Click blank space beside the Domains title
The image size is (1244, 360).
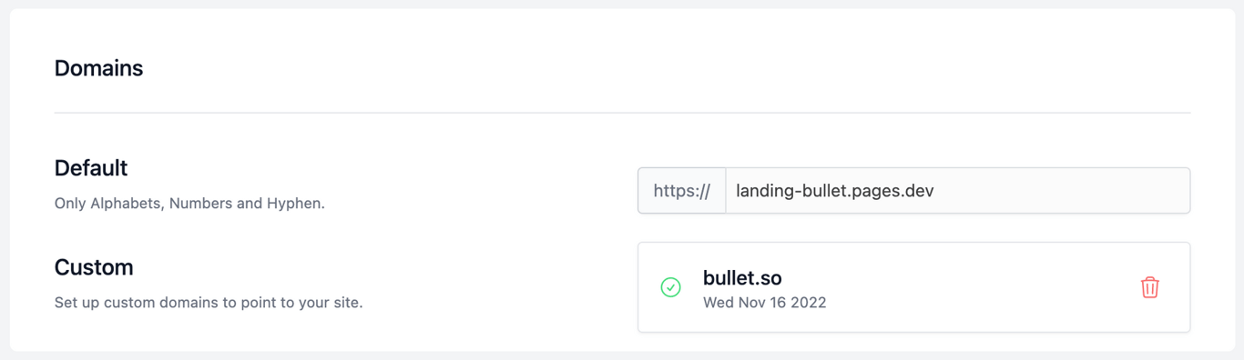(x=637, y=68)
